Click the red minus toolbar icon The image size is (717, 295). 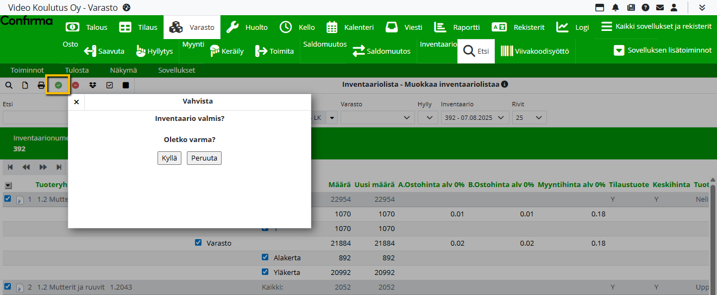[76, 85]
